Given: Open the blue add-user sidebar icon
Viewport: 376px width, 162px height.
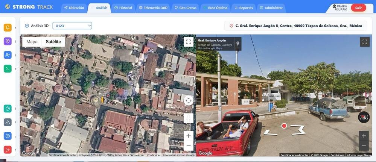Looking at the screenshot, I should click(x=8, y=55).
